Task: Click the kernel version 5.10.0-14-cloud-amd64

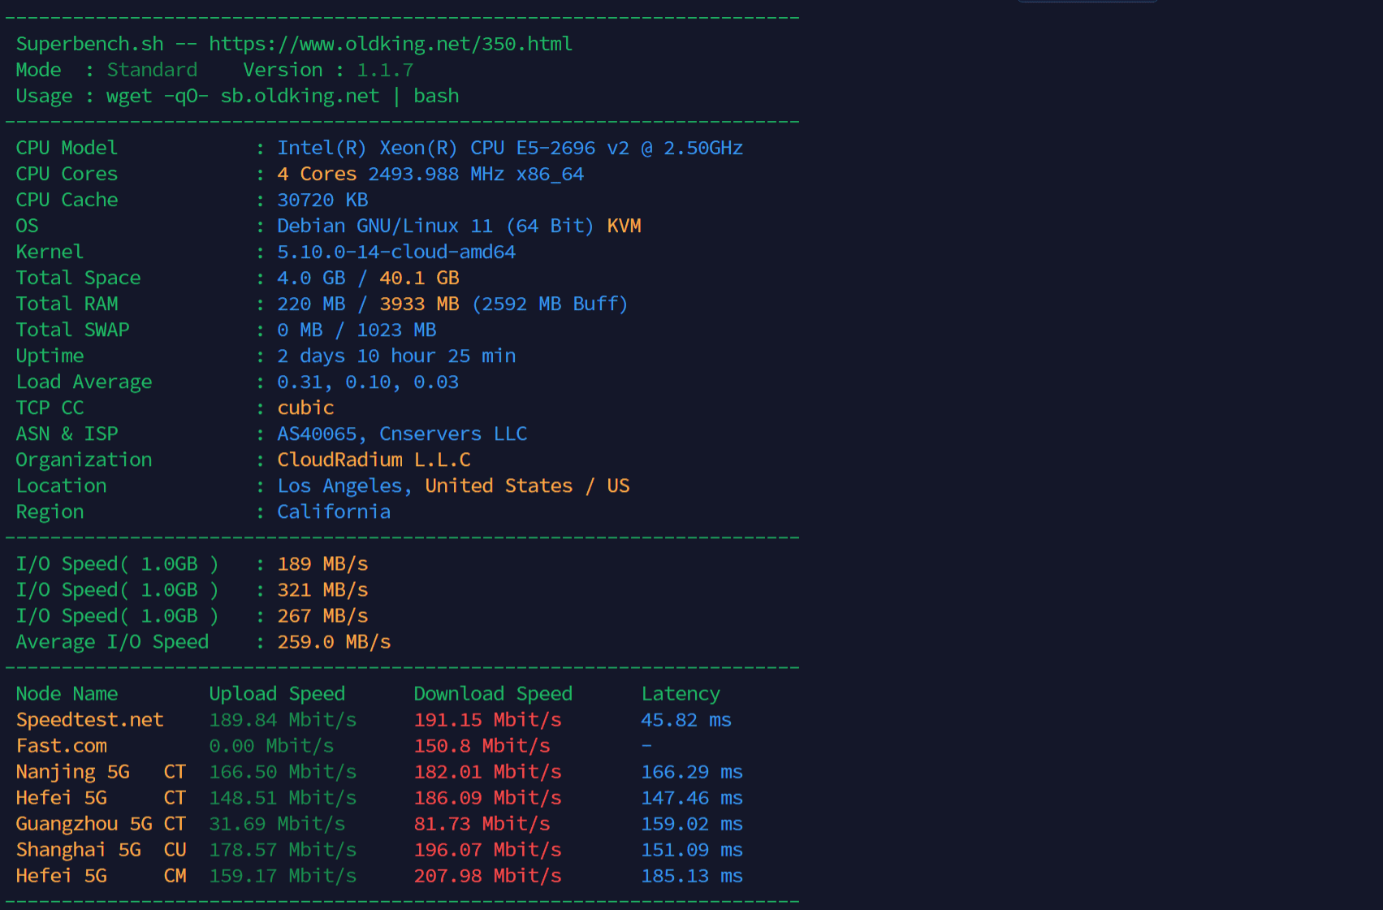Action: click(x=395, y=252)
